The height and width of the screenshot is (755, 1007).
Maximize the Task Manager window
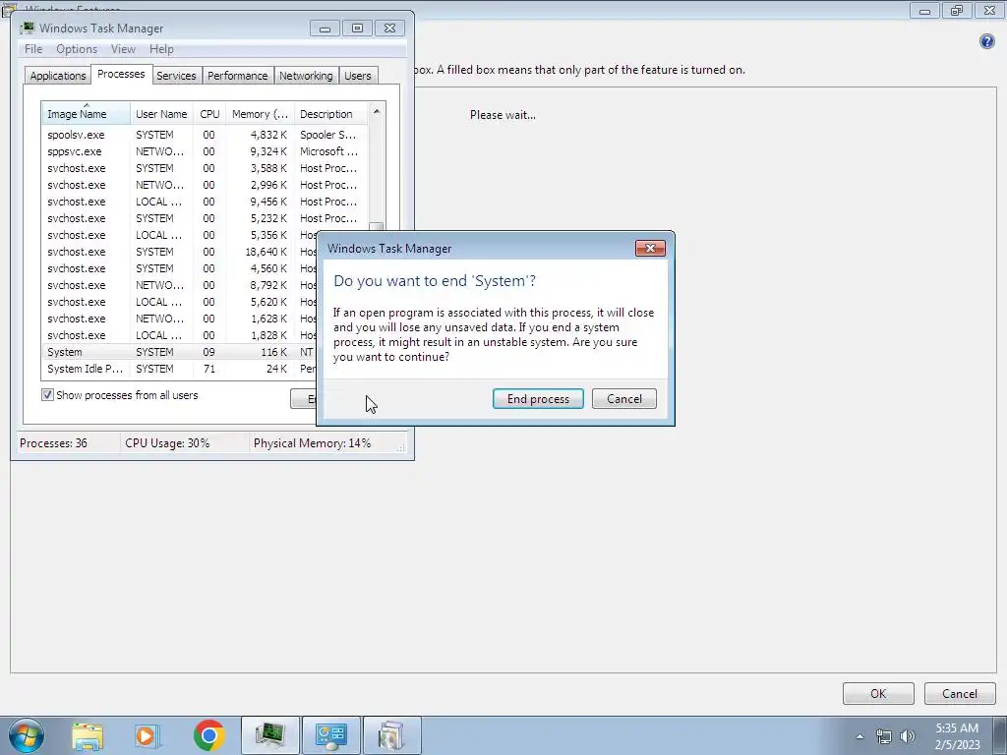coord(357,29)
